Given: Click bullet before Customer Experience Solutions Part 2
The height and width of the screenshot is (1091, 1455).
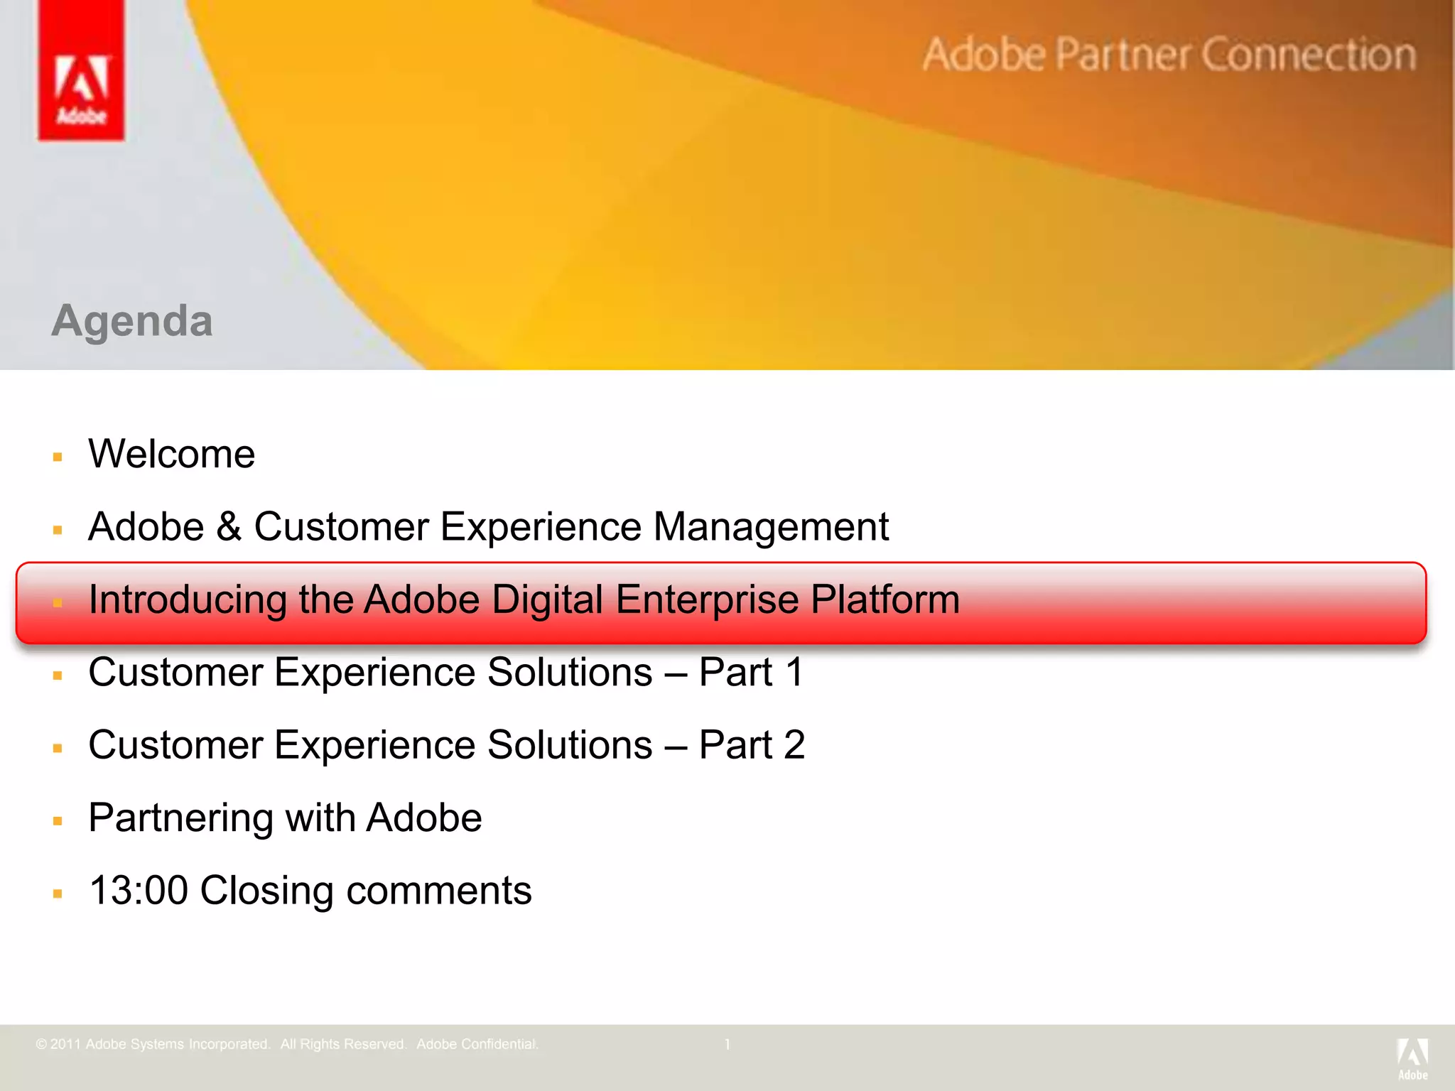Looking at the screenshot, I should [x=58, y=748].
